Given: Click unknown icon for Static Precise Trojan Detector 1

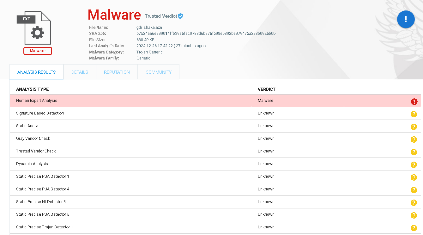Looking at the screenshot, I should (x=414, y=228).
